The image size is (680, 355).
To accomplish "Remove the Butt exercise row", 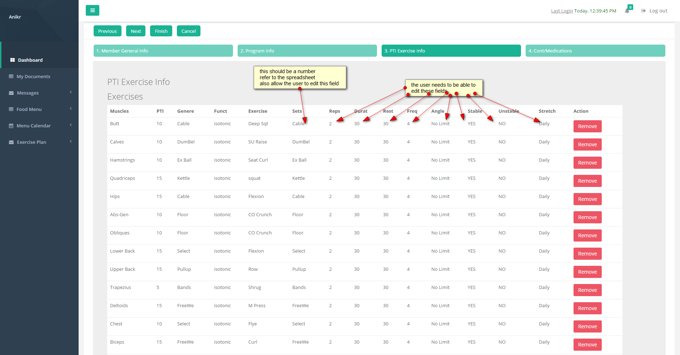I will (587, 126).
